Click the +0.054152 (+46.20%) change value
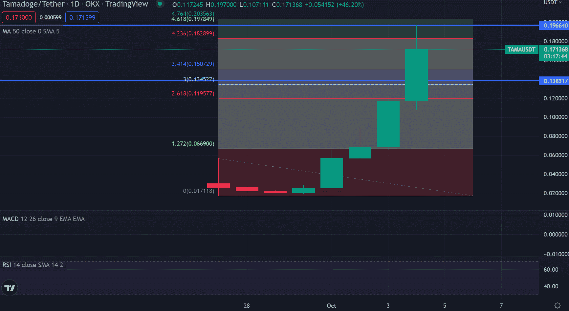This screenshot has height=311, width=569. pyautogui.click(x=334, y=5)
